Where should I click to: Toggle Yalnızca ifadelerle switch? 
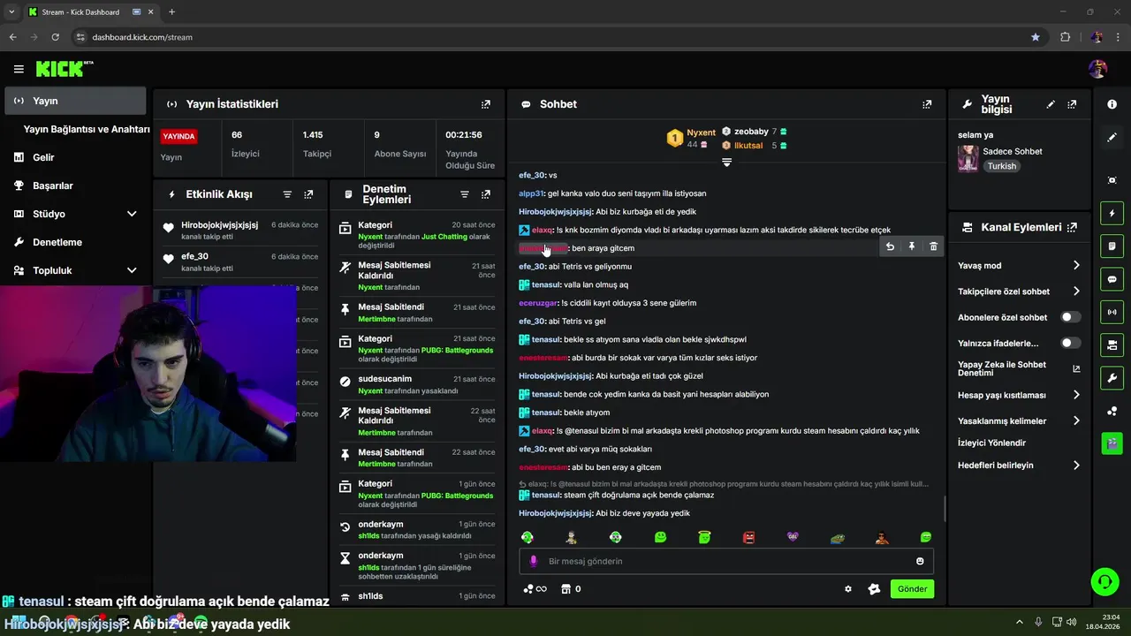click(1071, 343)
